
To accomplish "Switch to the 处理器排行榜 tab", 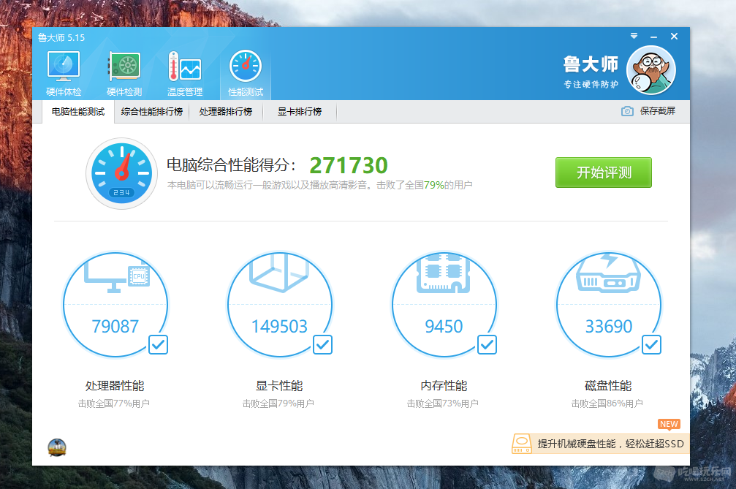I will [226, 112].
